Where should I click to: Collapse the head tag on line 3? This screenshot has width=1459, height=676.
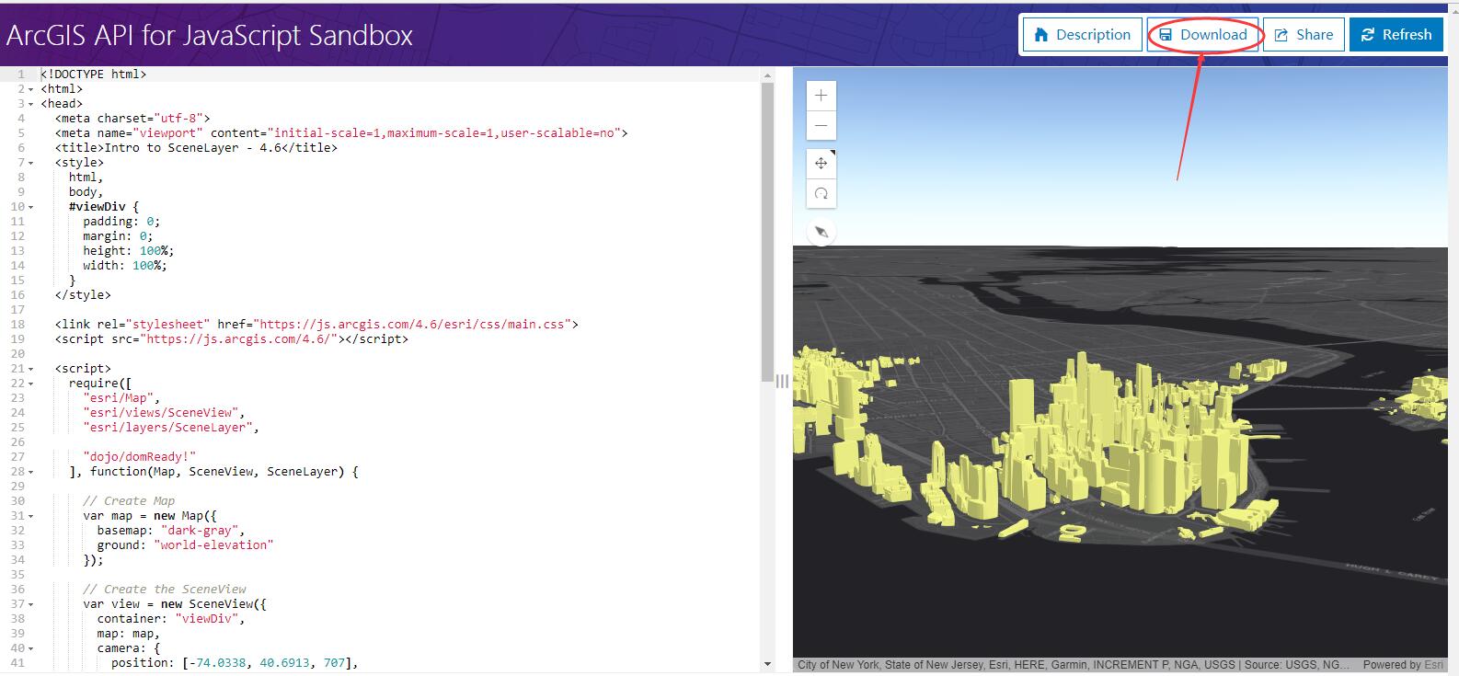[x=30, y=104]
